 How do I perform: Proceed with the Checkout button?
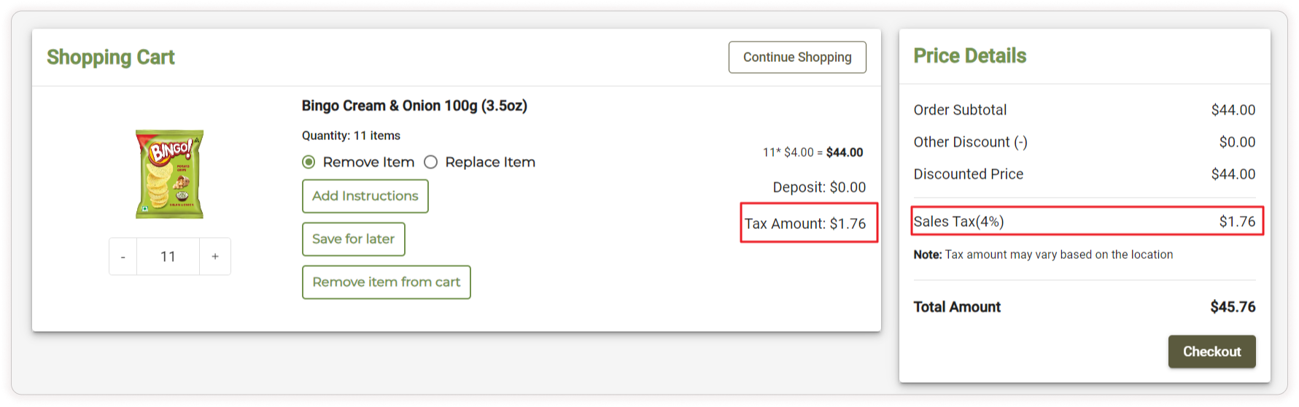tap(1211, 352)
